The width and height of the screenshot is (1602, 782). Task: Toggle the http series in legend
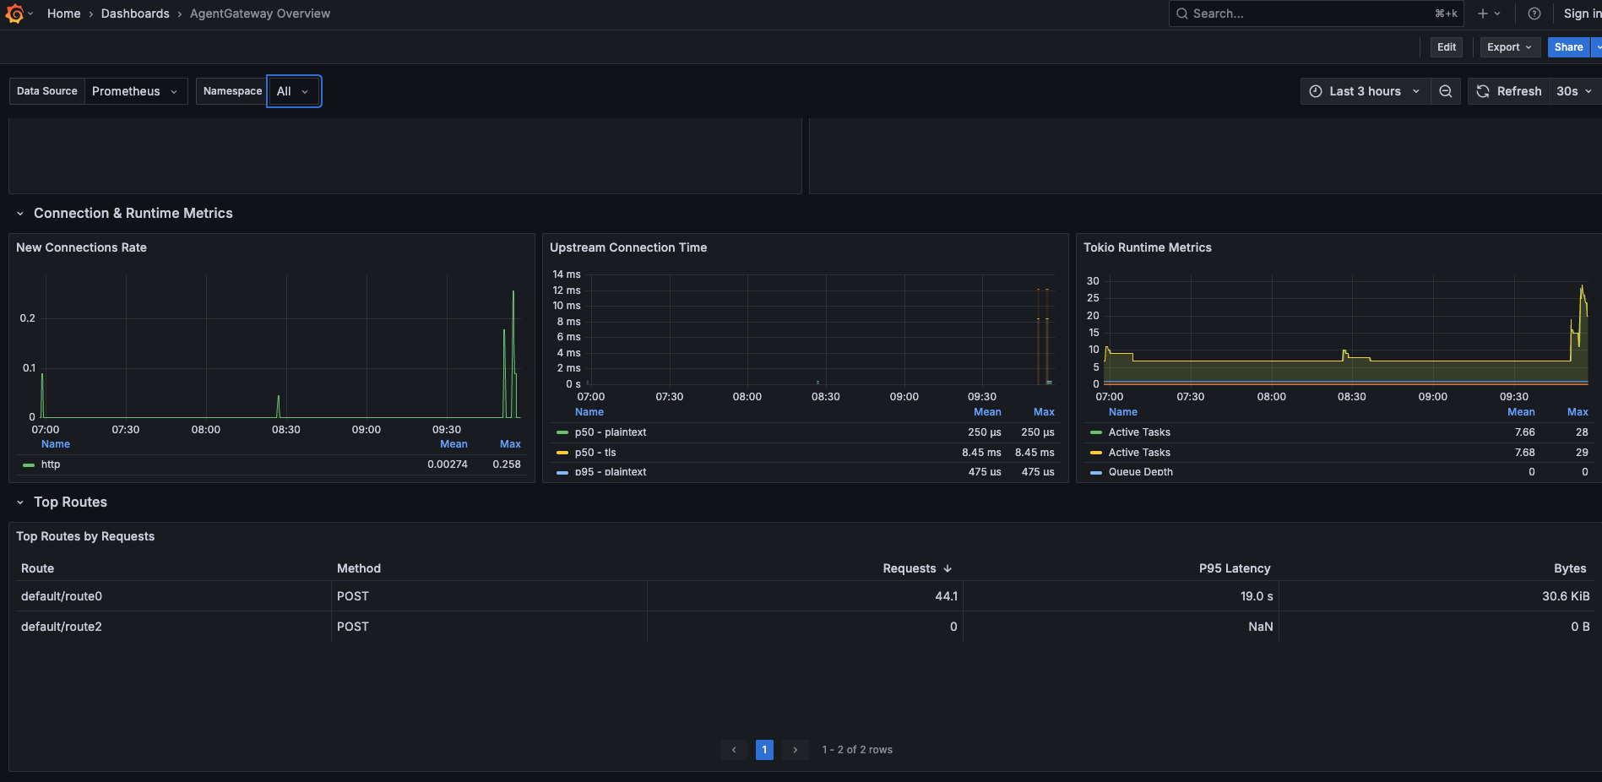pos(51,464)
